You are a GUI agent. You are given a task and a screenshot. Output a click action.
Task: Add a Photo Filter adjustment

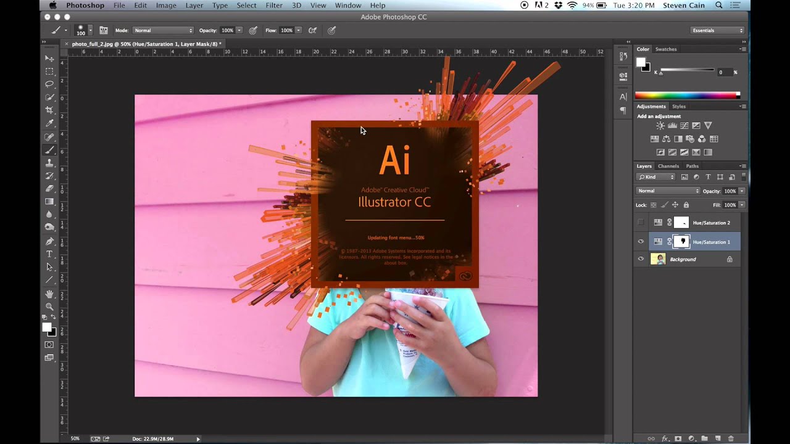690,139
